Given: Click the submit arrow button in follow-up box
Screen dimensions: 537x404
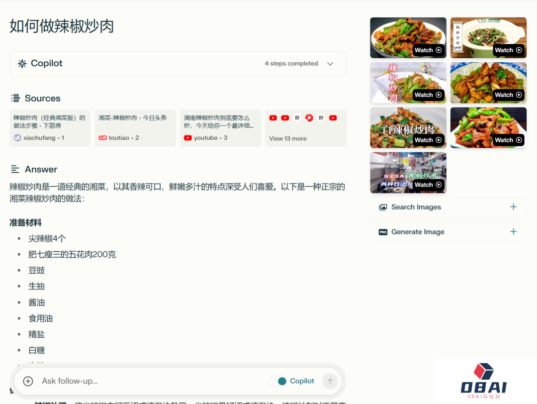Looking at the screenshot, I should 330,381.
